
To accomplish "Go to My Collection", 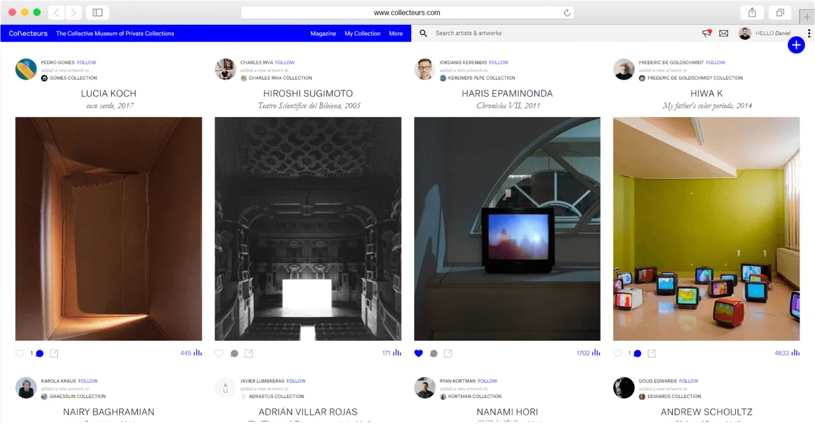I will [x=362, y=33].
